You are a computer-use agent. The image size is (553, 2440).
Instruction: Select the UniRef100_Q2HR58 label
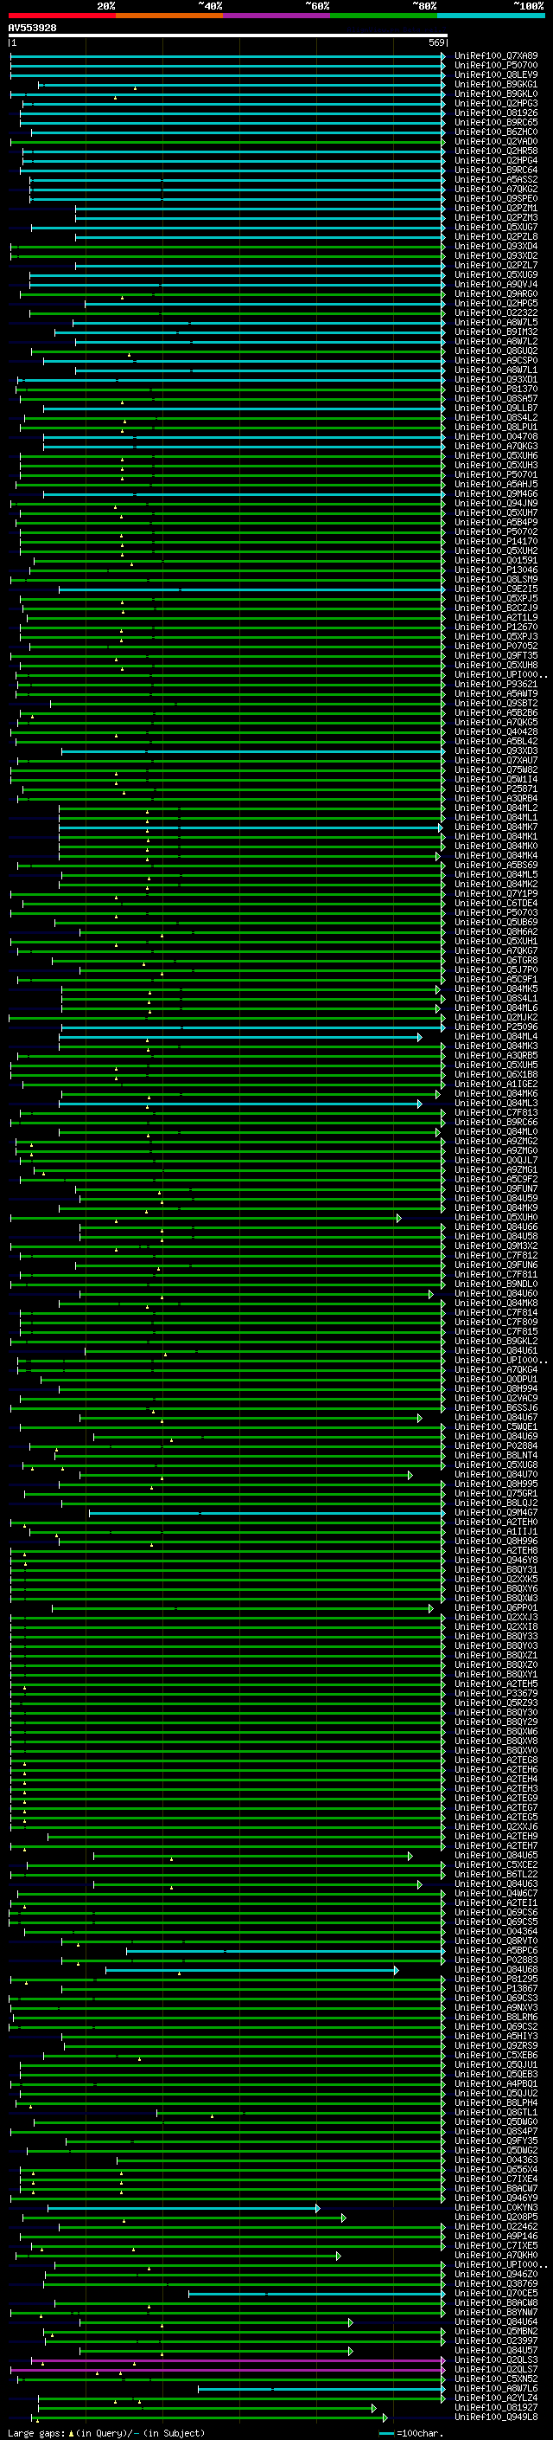[496, 151]
